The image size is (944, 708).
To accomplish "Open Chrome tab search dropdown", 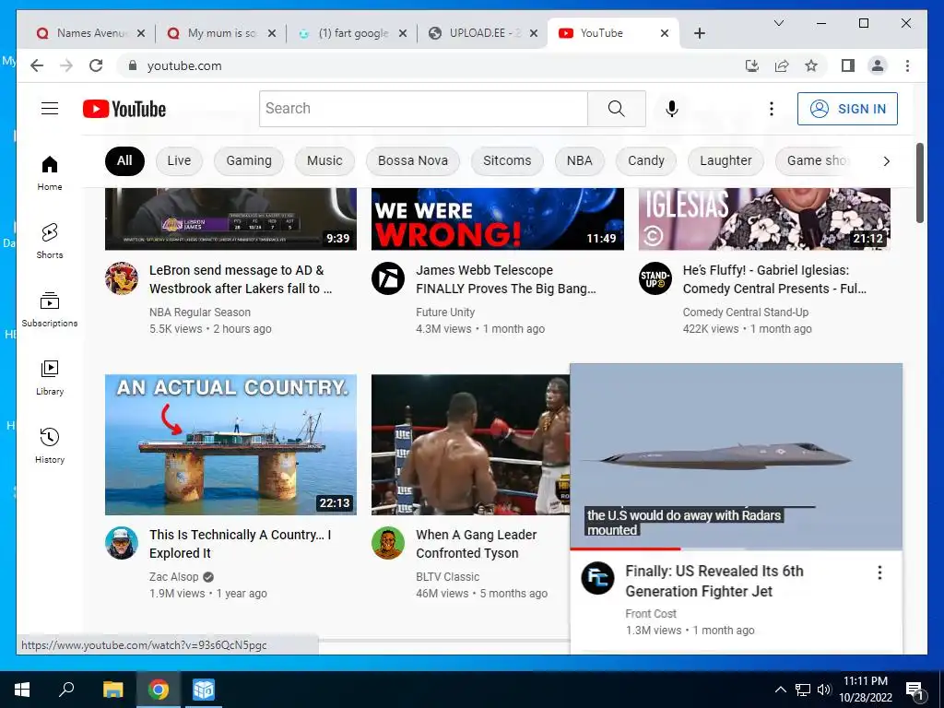I will point(778,23).
